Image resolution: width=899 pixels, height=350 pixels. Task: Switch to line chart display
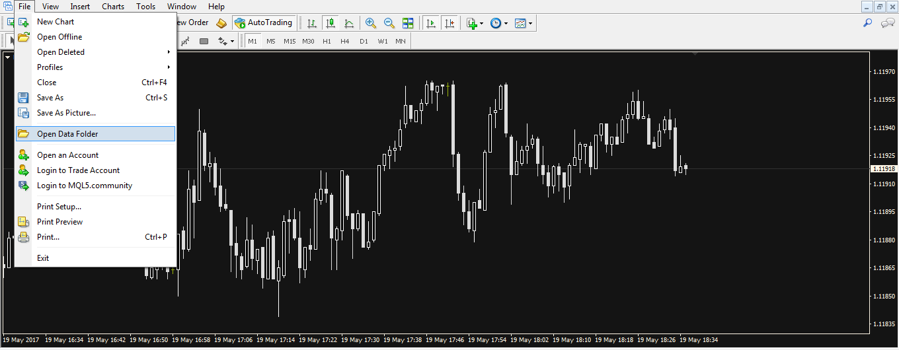(349, 23)
